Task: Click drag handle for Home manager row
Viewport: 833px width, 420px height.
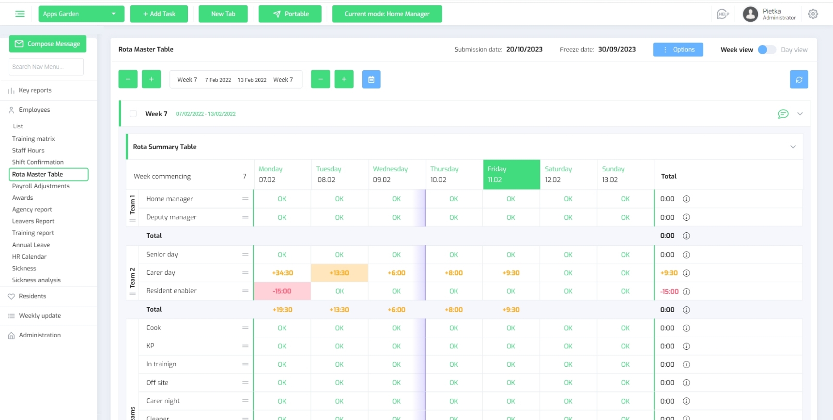Action: click(x=245, y=199)
